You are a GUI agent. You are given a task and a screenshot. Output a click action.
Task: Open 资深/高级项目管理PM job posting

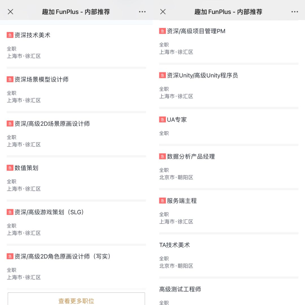(x=196, y=31)
